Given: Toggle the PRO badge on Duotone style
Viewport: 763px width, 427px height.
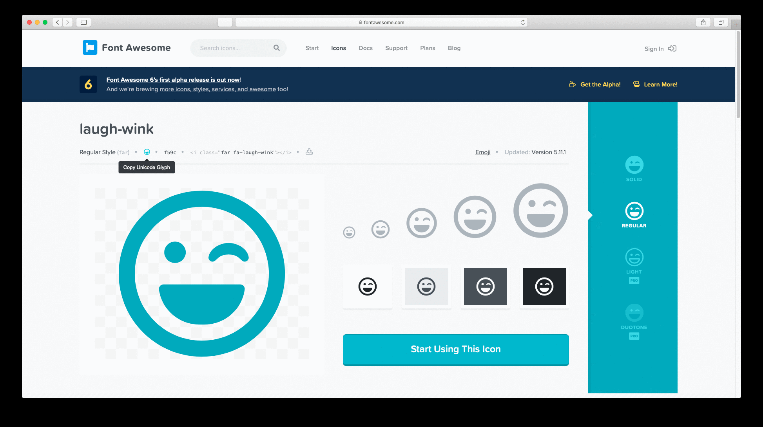Looking at the screenshot, I should 634,336.
